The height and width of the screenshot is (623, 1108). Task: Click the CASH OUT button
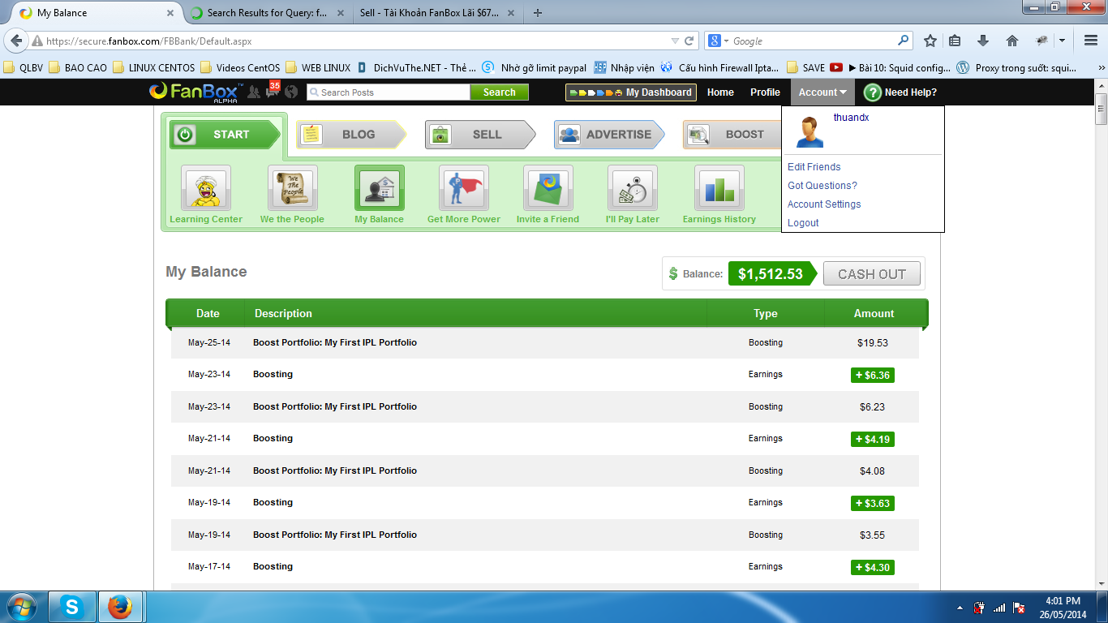coord(872,274)
